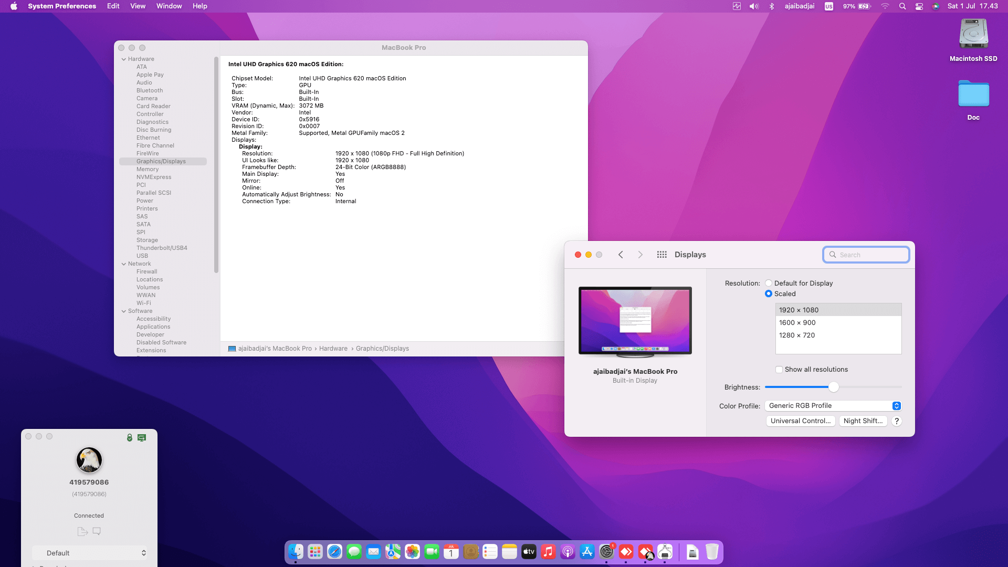Launch Music app from dock

coord(548,552)
